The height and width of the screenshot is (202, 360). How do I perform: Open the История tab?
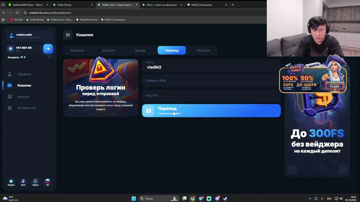(203, 50)
